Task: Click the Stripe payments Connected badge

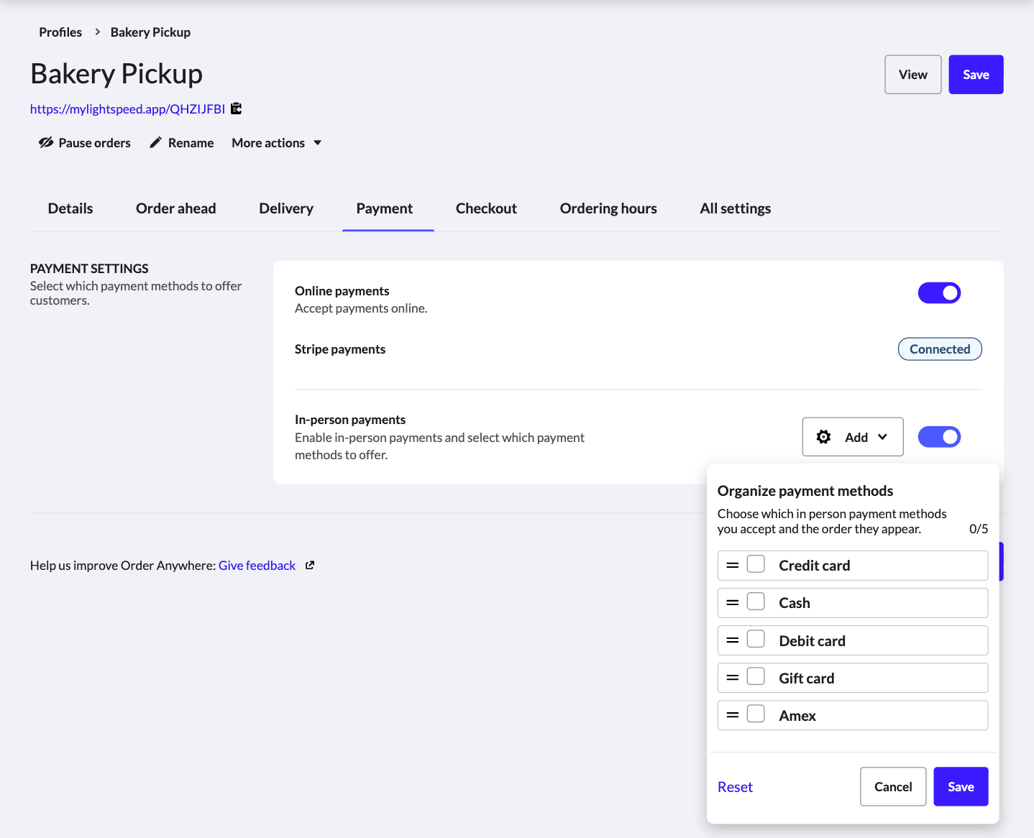Action: 940,349
